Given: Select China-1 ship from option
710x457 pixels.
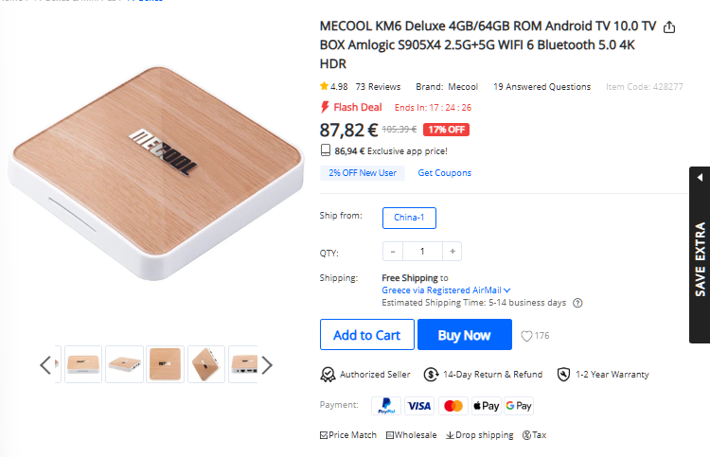Looking at the screenshot, I should coord(409,218).
